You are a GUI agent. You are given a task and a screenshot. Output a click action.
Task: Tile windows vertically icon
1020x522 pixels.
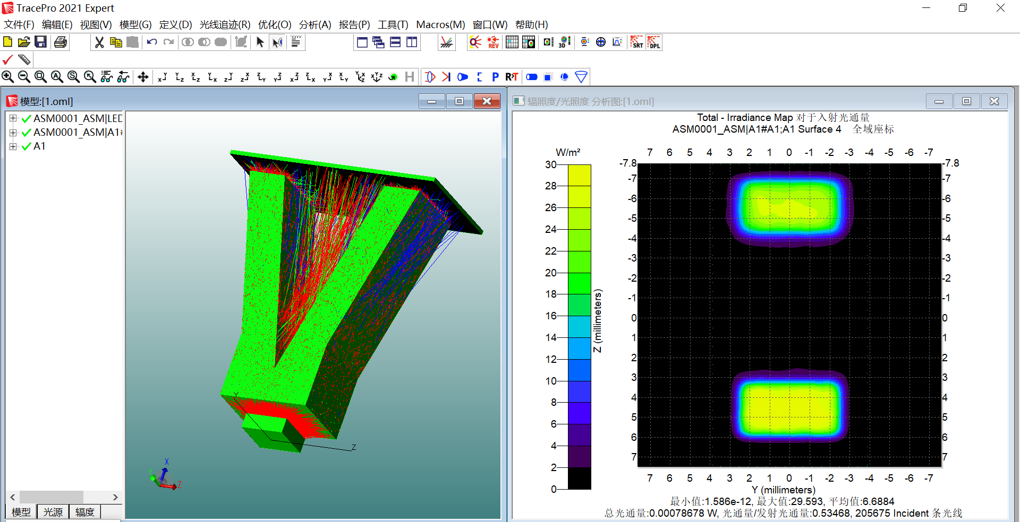pos(412,42)
